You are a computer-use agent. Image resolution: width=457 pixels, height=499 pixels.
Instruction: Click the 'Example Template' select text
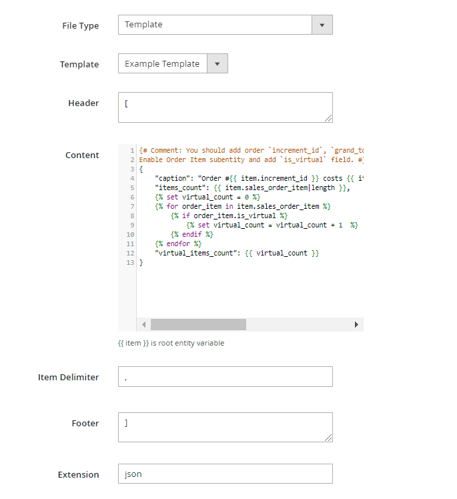tap(162, 64)
